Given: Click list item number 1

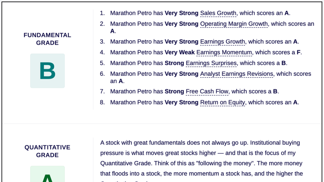Looking at the screenshot, I should point(195,13).
